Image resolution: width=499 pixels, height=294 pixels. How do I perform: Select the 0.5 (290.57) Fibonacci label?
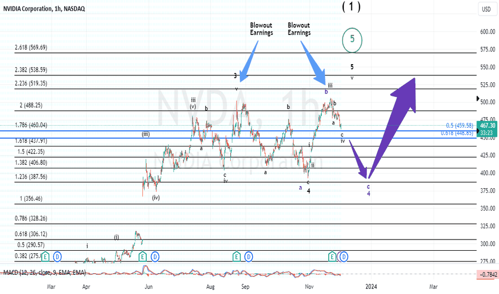[31, 245]
